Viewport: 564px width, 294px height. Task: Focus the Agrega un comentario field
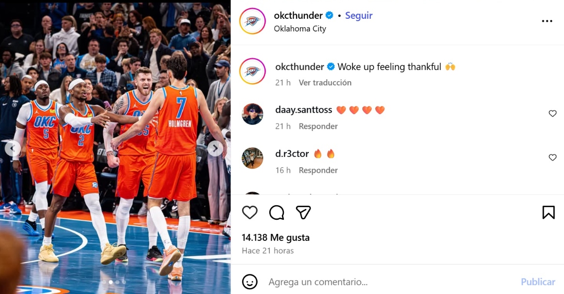coord(390,282)
